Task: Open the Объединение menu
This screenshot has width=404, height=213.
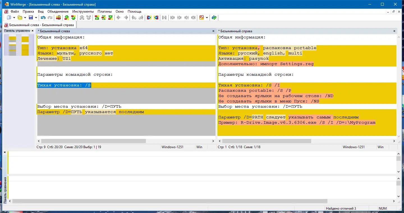Action: 58,12
